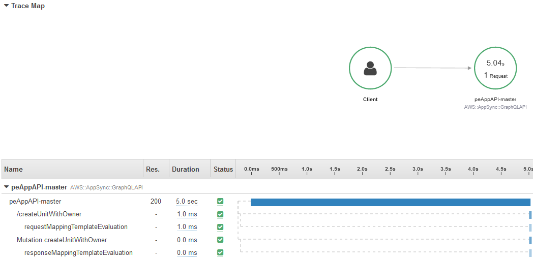Collapse the Trace Map section

click(7, 6)
